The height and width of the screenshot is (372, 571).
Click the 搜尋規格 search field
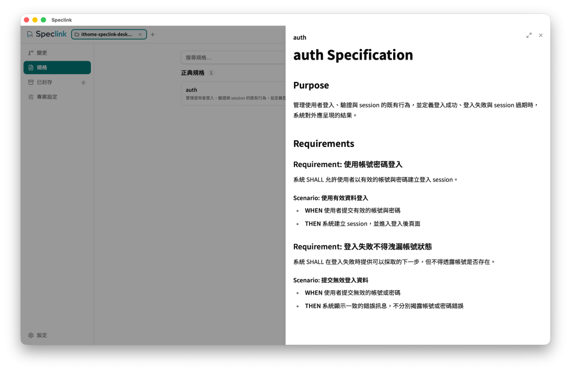(x=233, y=57)
